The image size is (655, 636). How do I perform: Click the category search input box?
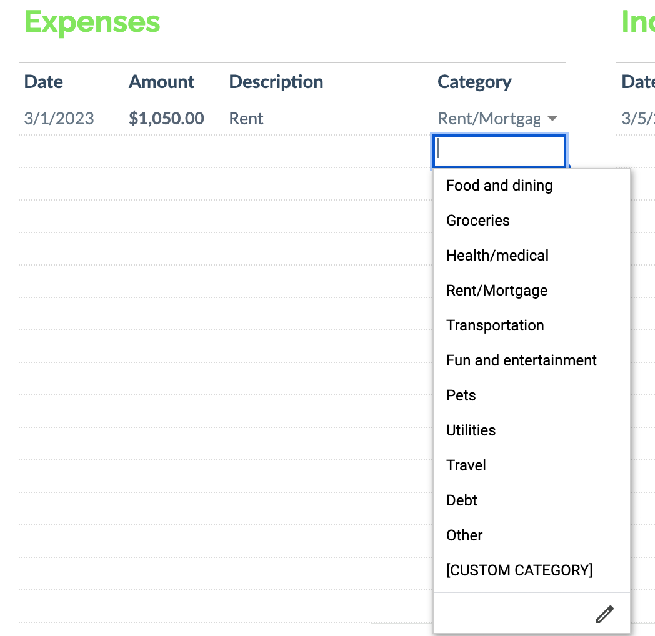[499, 151]
